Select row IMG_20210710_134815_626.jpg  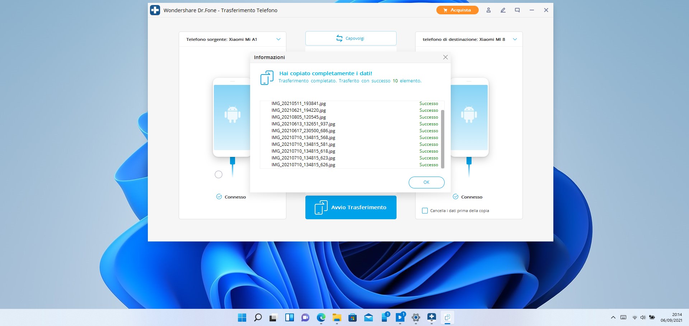(x=352, y=165)
